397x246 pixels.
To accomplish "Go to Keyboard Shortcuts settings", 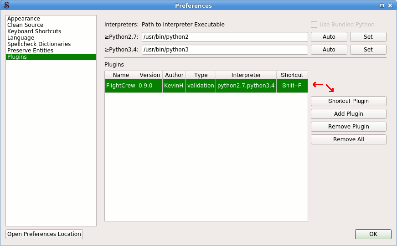I will 51,31.
